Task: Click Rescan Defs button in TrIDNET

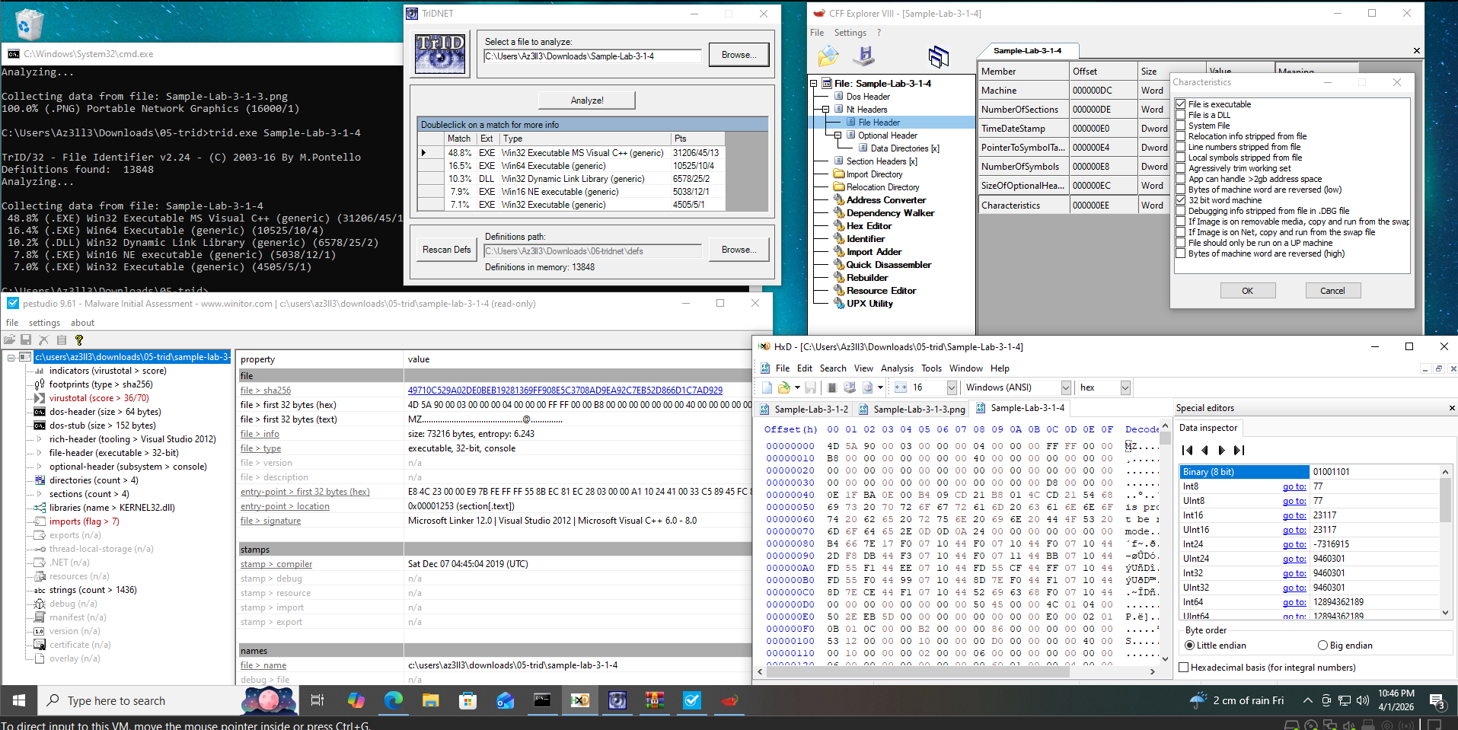Action: point(447,250)
